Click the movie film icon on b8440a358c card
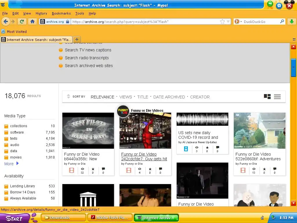297x223 pixels. [x=72, y=170]
